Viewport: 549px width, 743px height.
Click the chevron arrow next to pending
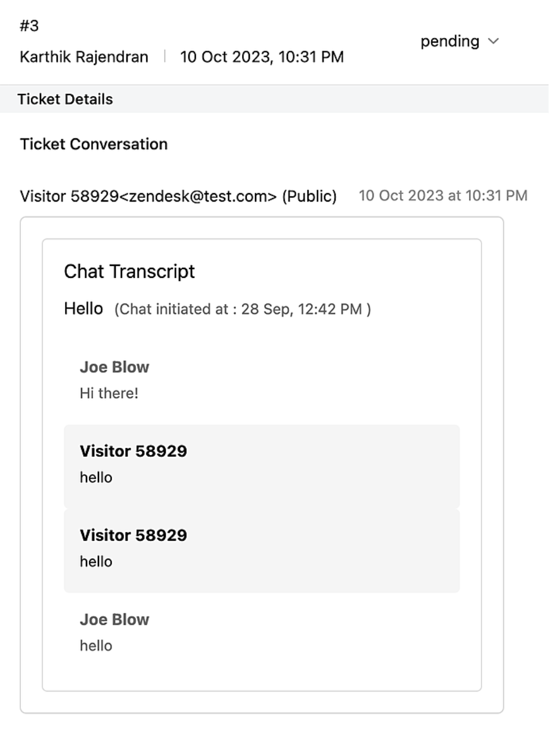493,41
